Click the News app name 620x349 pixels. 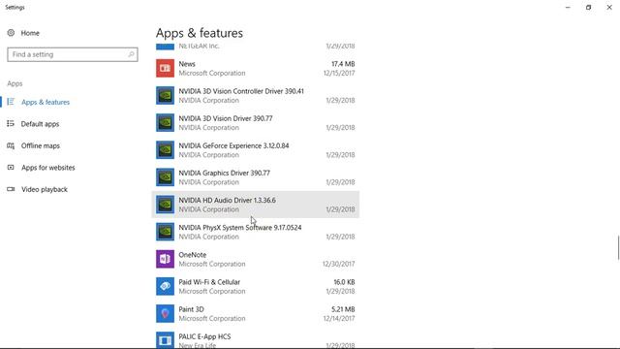pos(187,64)
